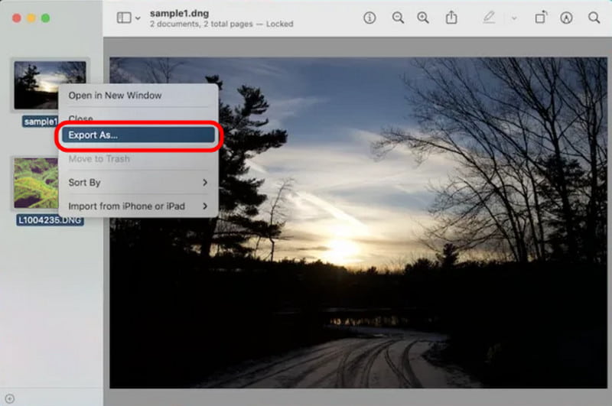Select the sample1 sunset thumbnail
Screen dimensions: 612x406
click(x=50, y=85)
